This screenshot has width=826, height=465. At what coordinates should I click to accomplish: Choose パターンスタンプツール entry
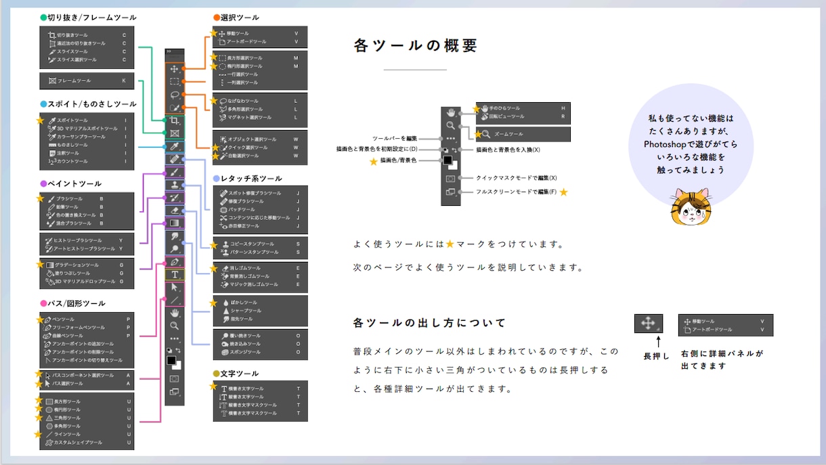[x=248, y=252]
